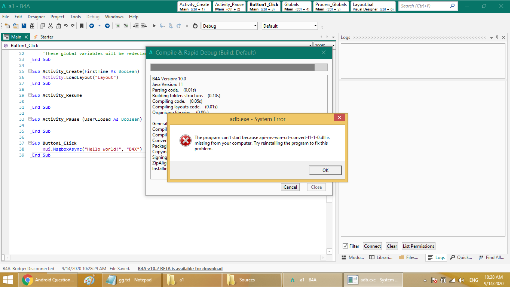This screenshot has height=287, width=511.
Task: Open the Edit menu
Action: [18, 17]
